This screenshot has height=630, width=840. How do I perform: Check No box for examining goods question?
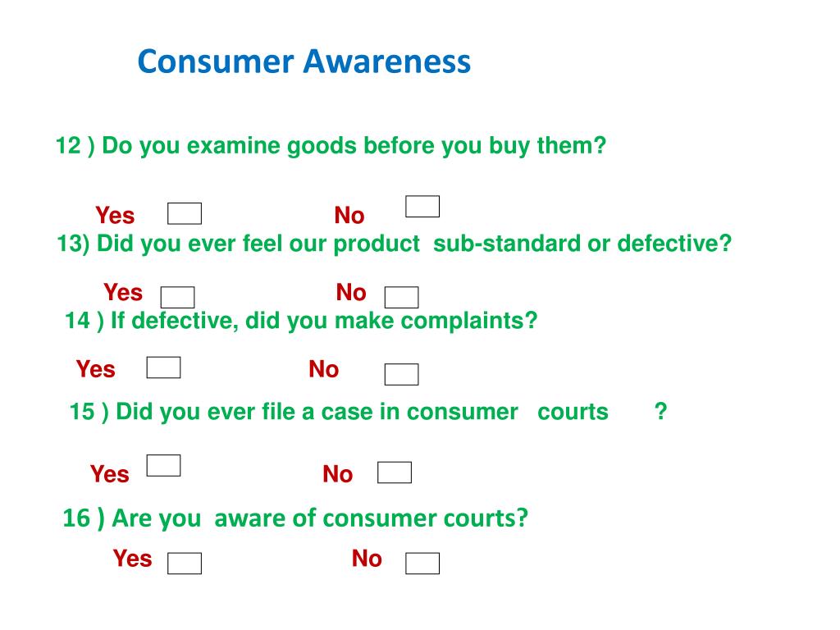(422, 206)
